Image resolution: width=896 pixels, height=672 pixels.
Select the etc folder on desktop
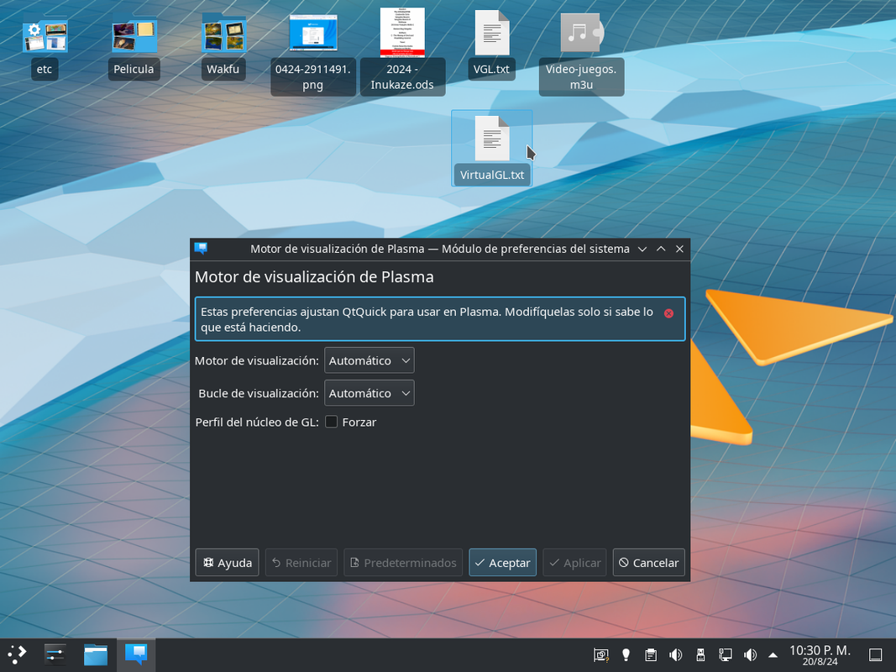click(x=45, y=35)
